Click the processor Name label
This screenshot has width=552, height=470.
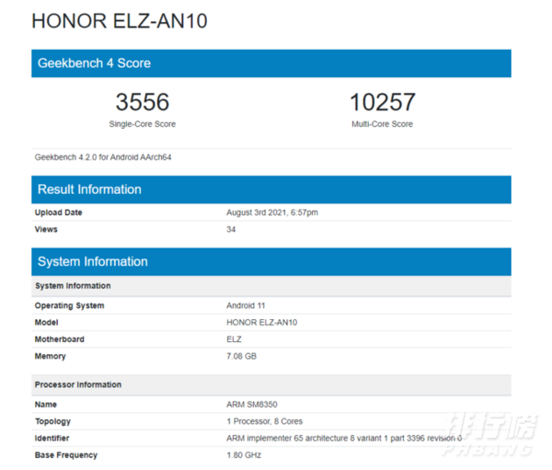(46, 404)
